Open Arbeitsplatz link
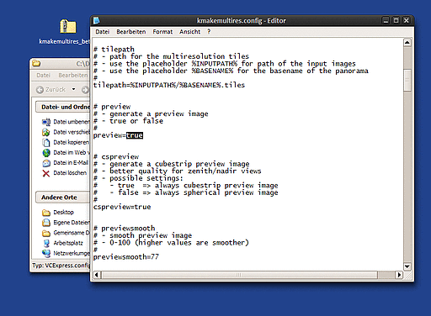431x316 pixels. [68, 243]
